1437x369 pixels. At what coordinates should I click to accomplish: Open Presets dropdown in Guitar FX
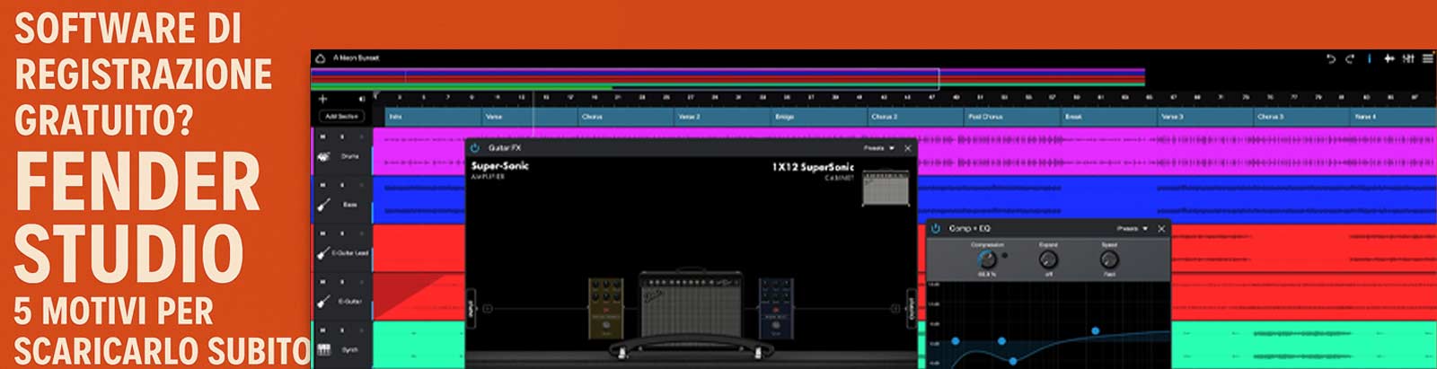pos(878,148)
